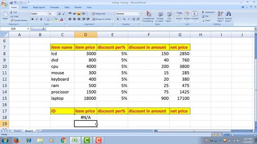The height and width of the screenshot is (144, 257).
Task: Switch to the Sheet1 worksheet tab
Action: [17, 131]
